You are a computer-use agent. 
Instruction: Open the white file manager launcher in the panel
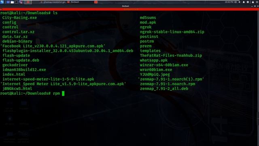click(12, 2)
